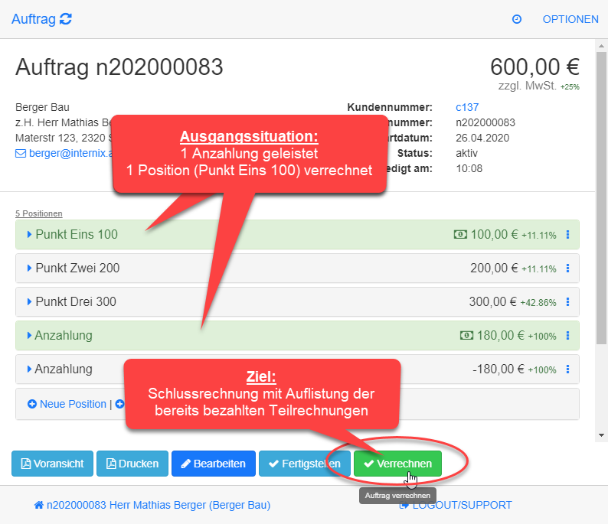Viewport: 608px width, 524px height.
Task: Click the Auftrag n202000083 heading
Action: [119, 67]
